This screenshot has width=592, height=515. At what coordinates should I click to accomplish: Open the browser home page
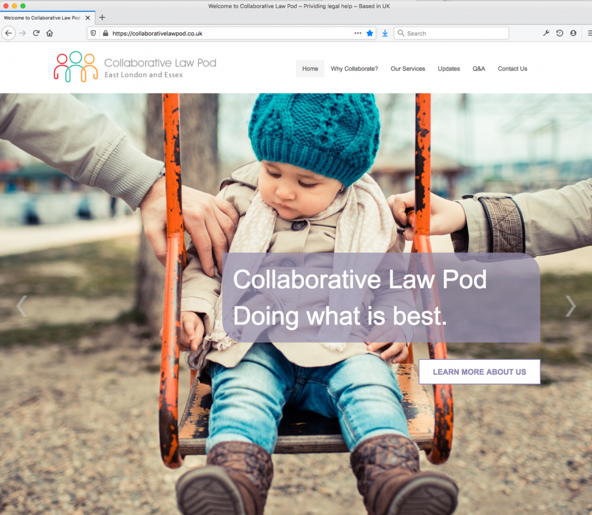(x=50, y=33)
